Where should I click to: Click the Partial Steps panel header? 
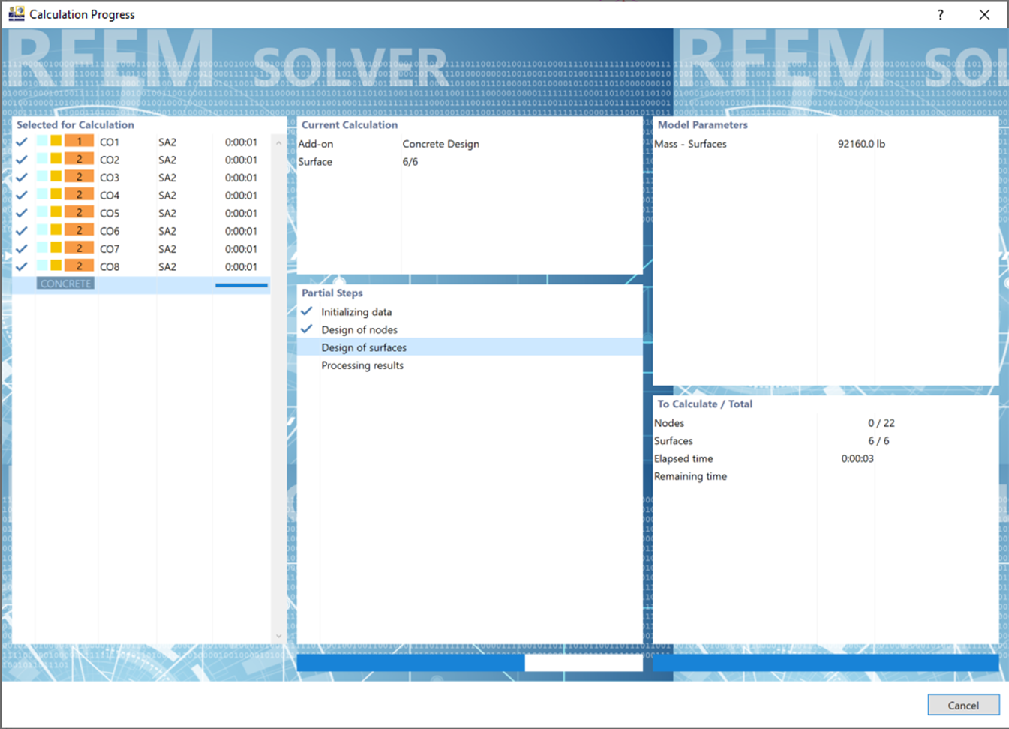[x=332, y=293]
